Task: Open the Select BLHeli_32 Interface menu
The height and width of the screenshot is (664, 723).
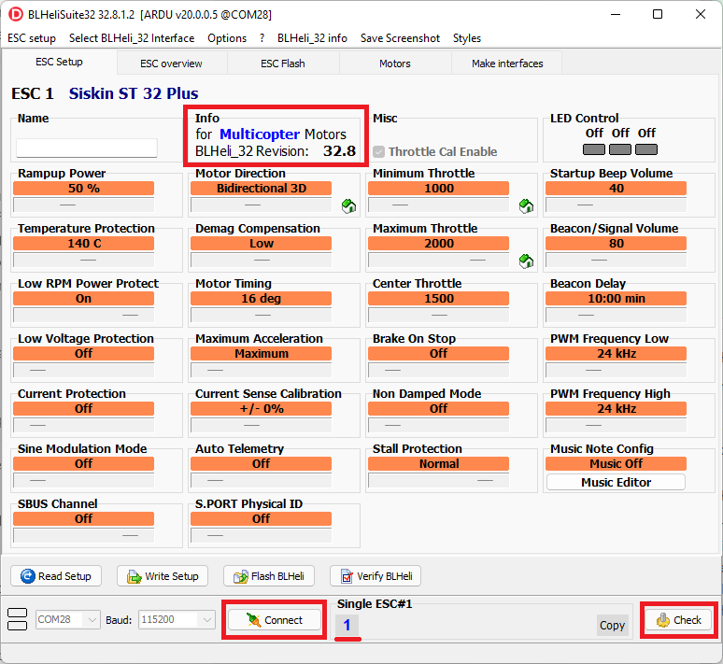Action: (132, 38)
